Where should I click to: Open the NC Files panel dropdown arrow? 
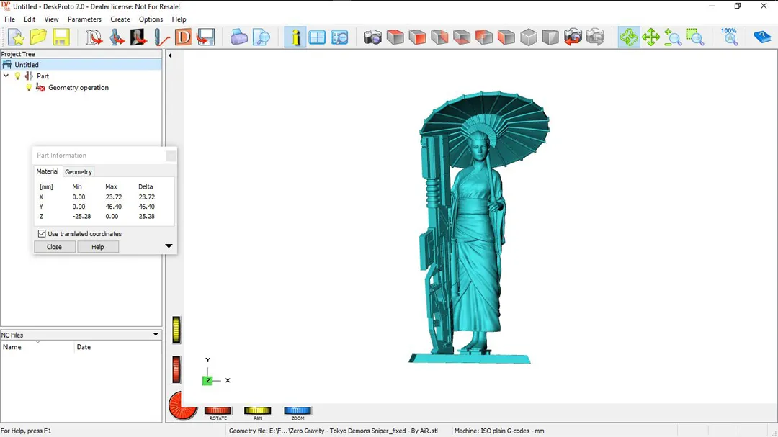coord(156,335)
